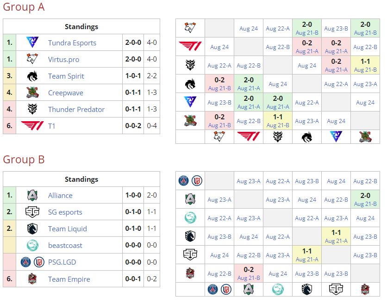
Task: Click the Creepwave logo in Group A standings
Action: pyautogui.click(x=32, y=93)
